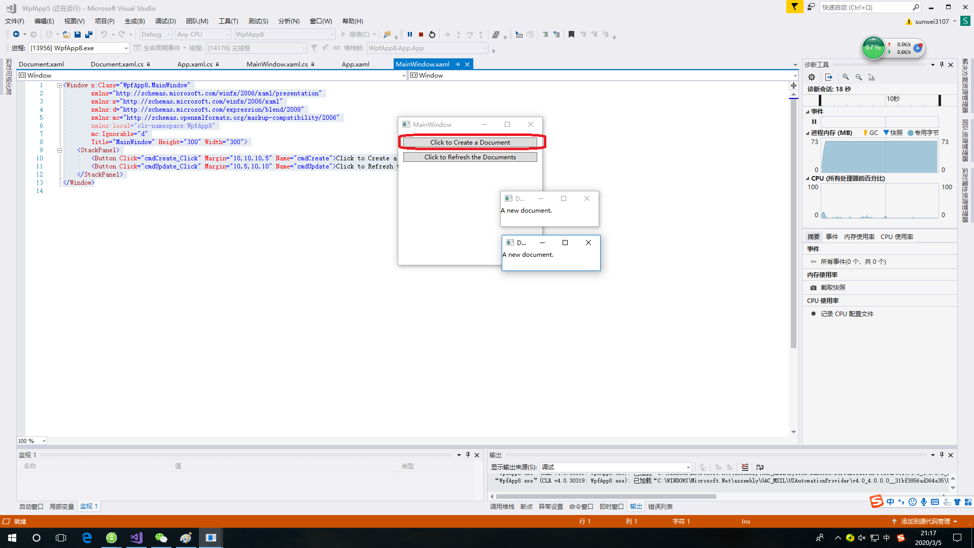
Task: Switch to Document.xaml tab
Action: [x=42, y=64]
